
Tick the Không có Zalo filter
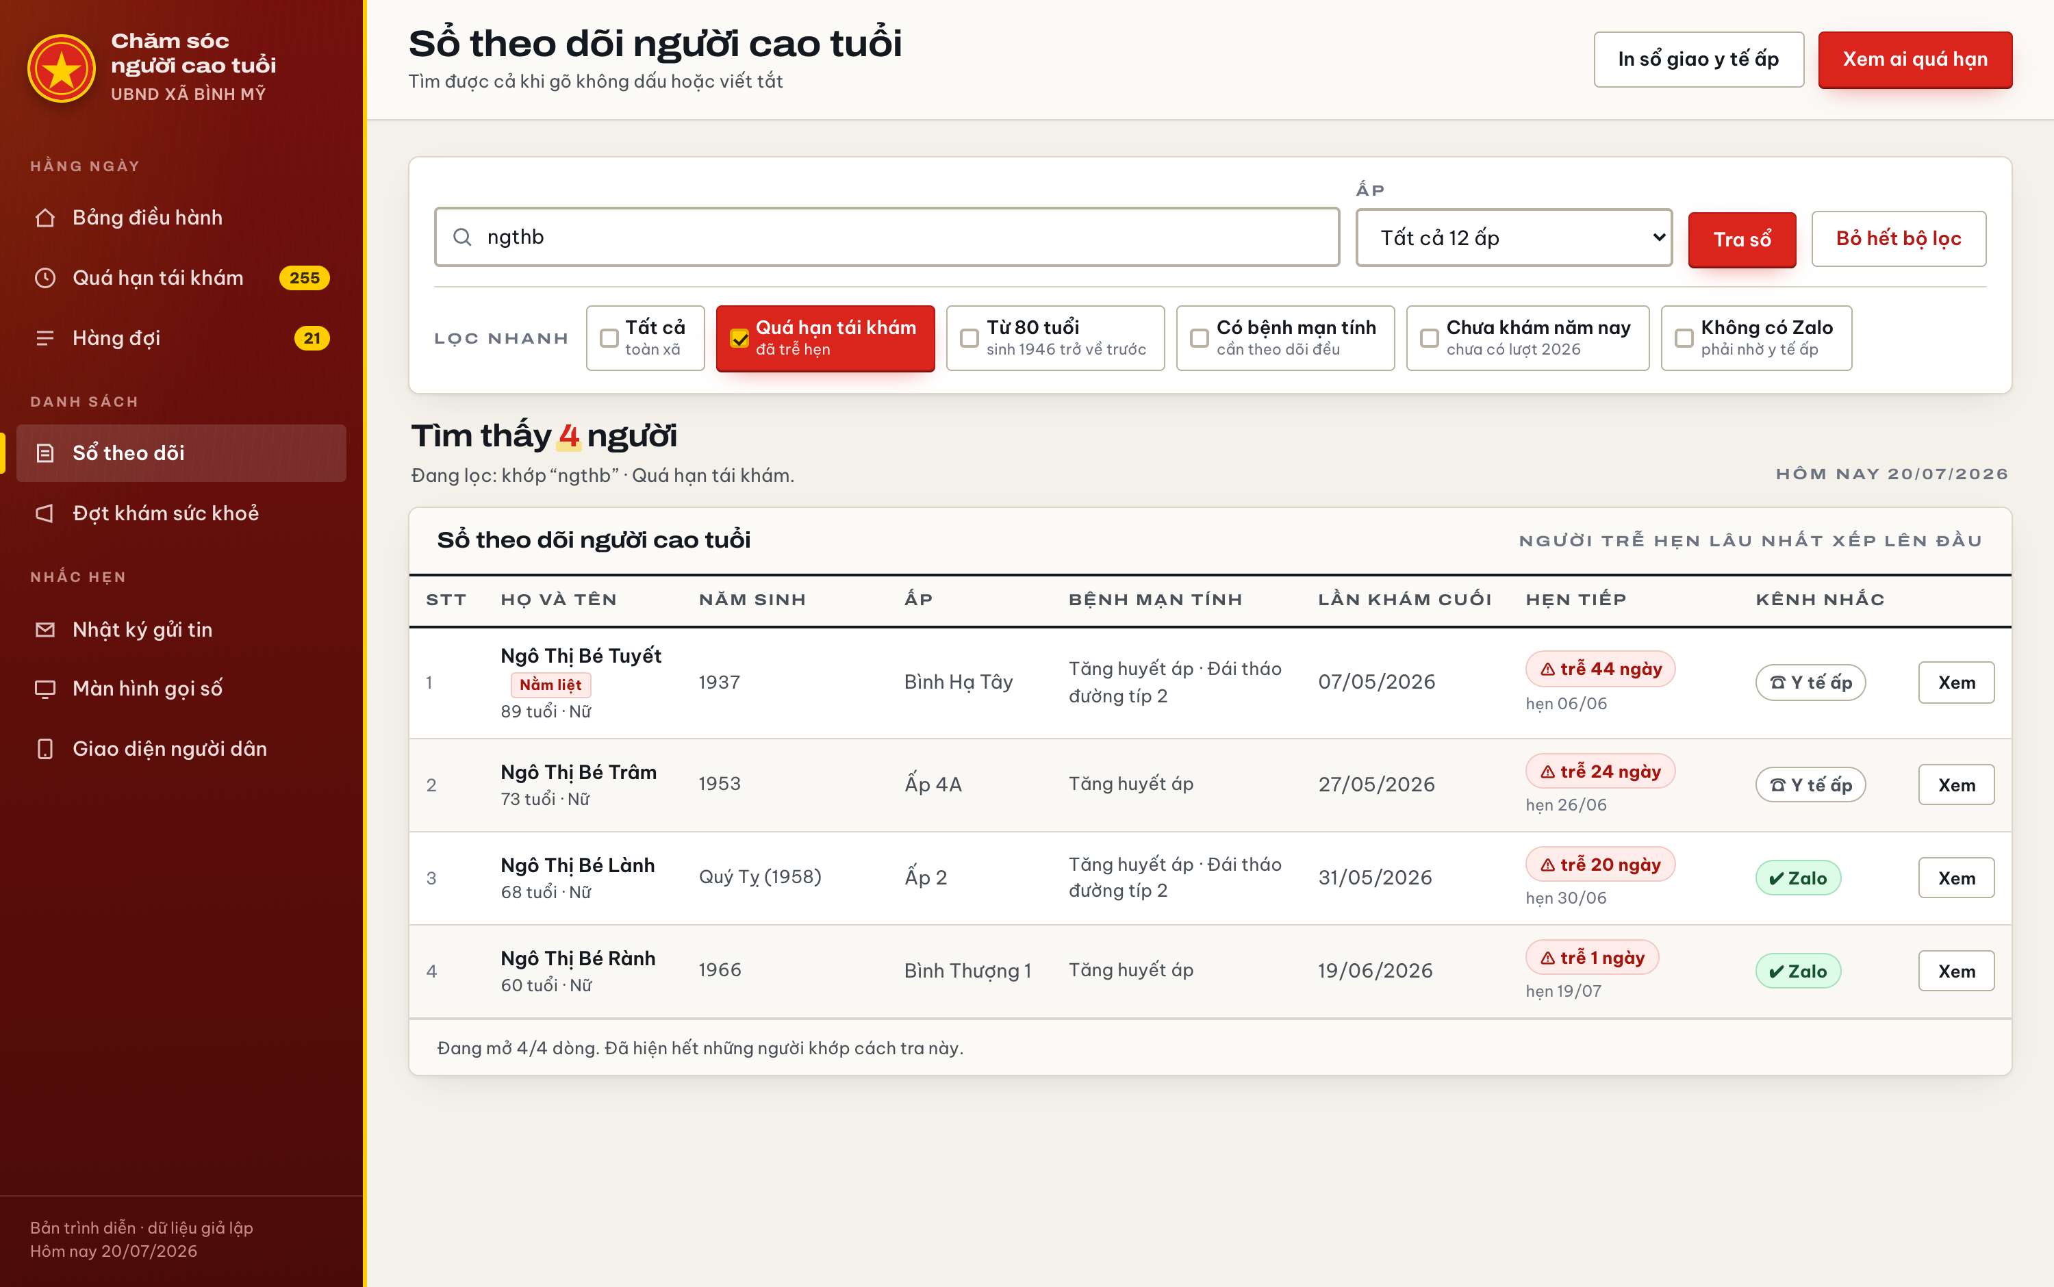1684,339
